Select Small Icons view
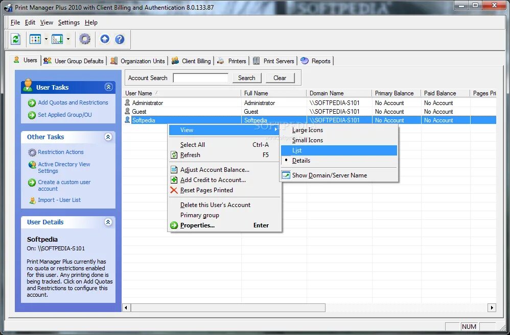Viewport: 510px width, 335px height. [339, 140]
